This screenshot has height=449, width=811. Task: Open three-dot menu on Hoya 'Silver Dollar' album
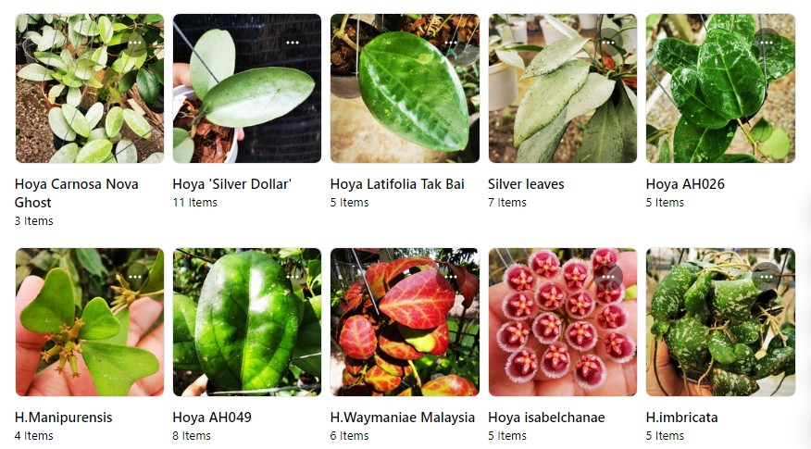point(293,43)
